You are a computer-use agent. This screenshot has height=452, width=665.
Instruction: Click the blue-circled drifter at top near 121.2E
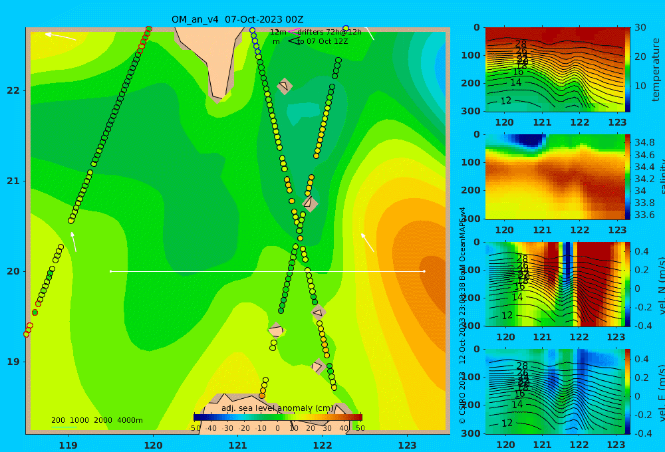[x=252, y=31]
